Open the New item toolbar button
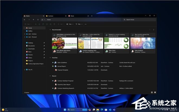This screenshot has width=179, height=112. (x=28, y=24)
